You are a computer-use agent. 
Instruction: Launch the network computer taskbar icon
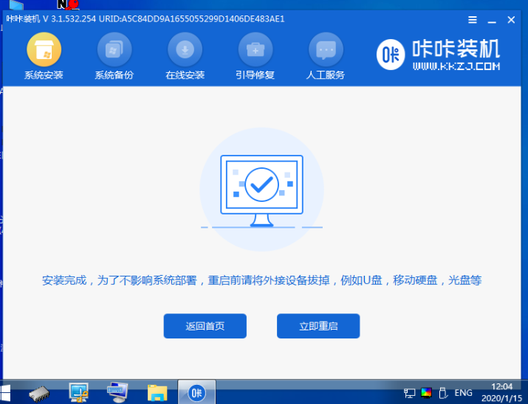pyautogui.click(x=79, y=392)
